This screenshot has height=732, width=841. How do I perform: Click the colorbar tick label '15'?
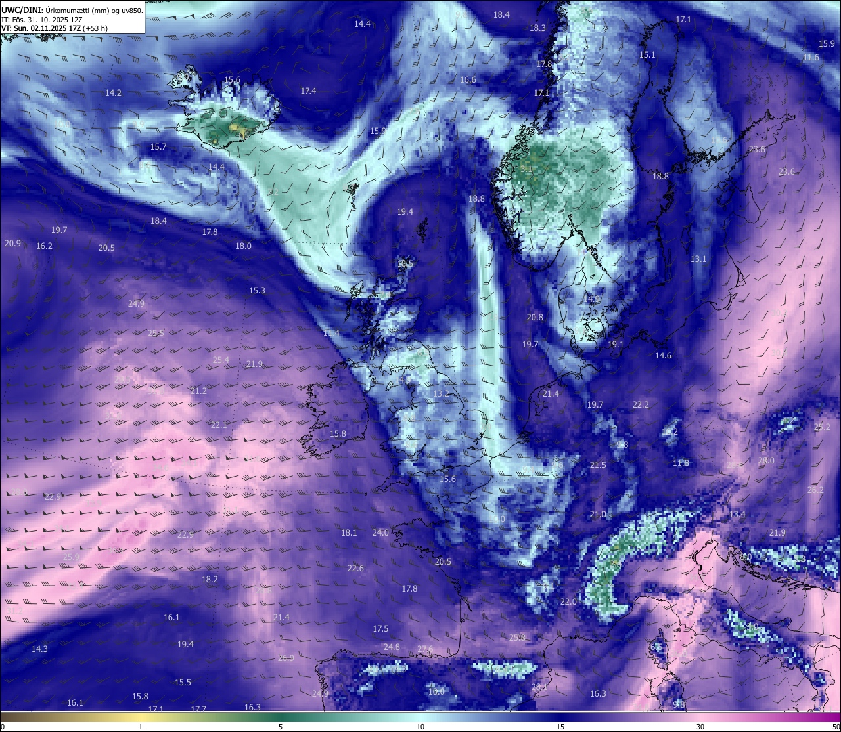tap(560, 727)
